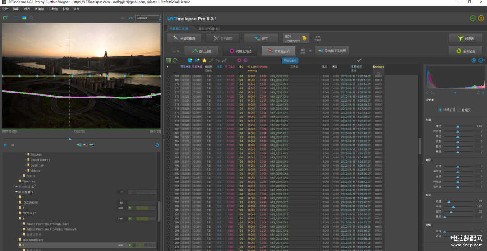Click the yellow star rating icon
This screenshot has height=251, width=487.
pyautogui.click(x=204, y=60)
